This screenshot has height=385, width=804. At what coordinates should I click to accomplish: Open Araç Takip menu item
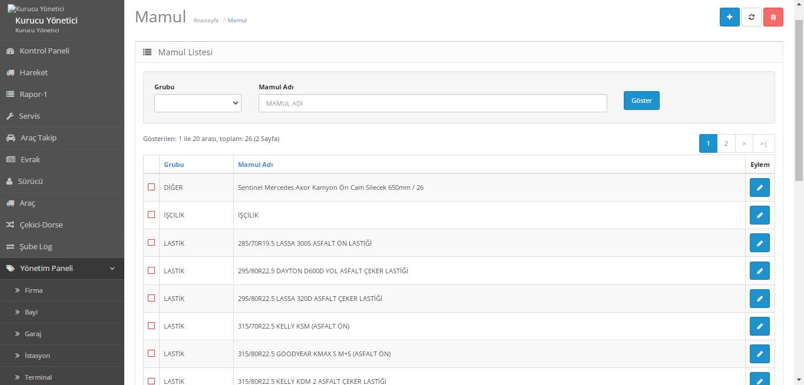(62, 138)
